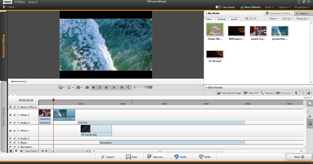Expand the Effect Palette panel
This screenshot has height=164, width=313.
click(x=207, y=87)
